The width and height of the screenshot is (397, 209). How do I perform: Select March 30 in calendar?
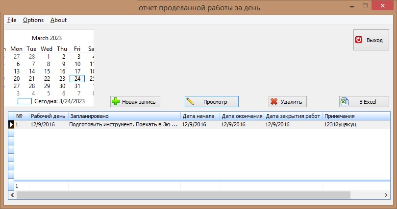(62, 86)
